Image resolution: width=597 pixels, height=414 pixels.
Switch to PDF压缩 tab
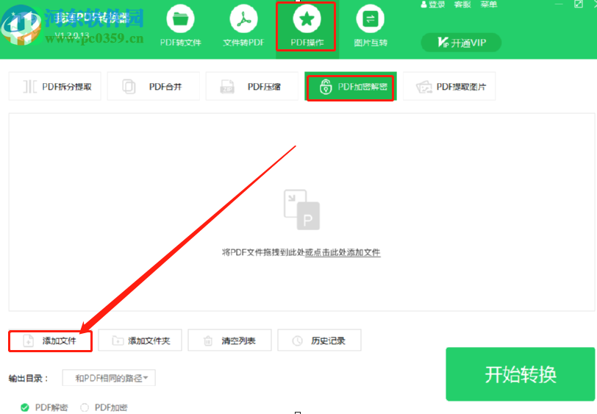[x=252, y=87]
